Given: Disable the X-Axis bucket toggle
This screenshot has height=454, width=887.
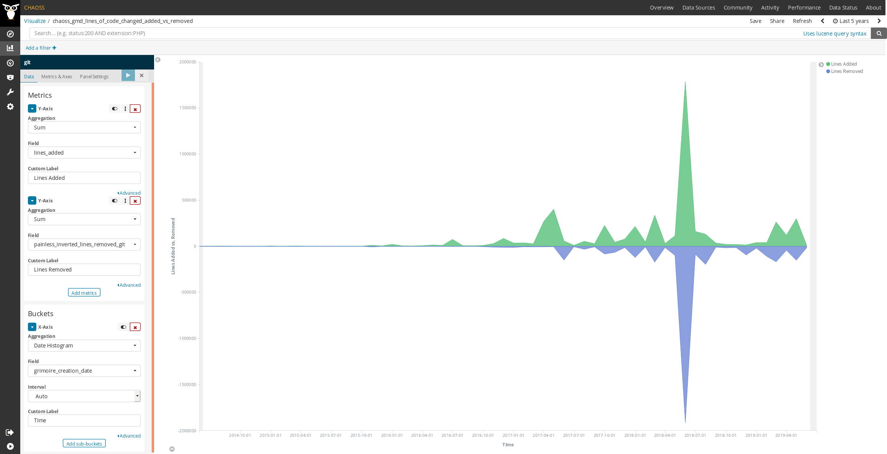Looking at the screenshot, I should 123,327.
